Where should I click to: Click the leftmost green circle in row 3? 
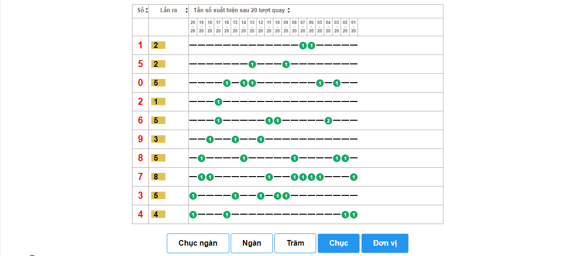pyautogui.click(x=193, y=196)
